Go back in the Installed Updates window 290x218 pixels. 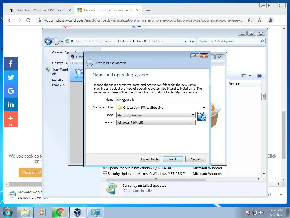click(48, 41)
